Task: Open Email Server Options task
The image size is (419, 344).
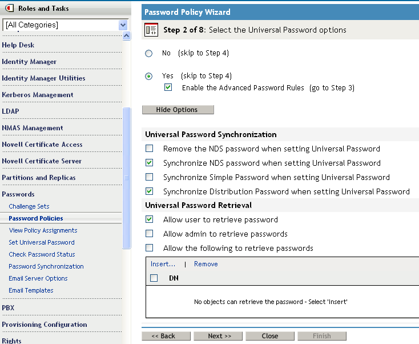Action: (38, 279)
